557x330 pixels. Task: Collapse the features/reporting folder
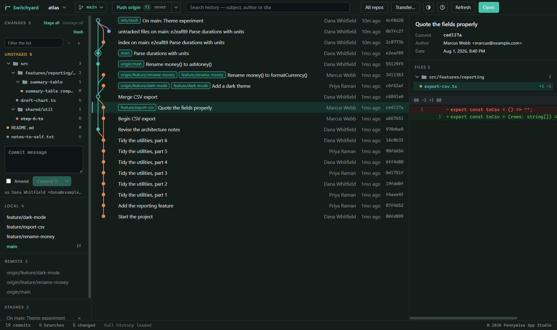(x=13, y=73)
